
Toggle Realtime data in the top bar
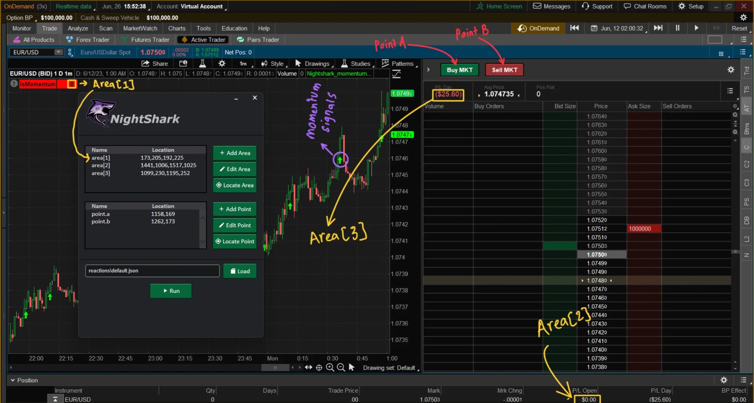point(74,6)
